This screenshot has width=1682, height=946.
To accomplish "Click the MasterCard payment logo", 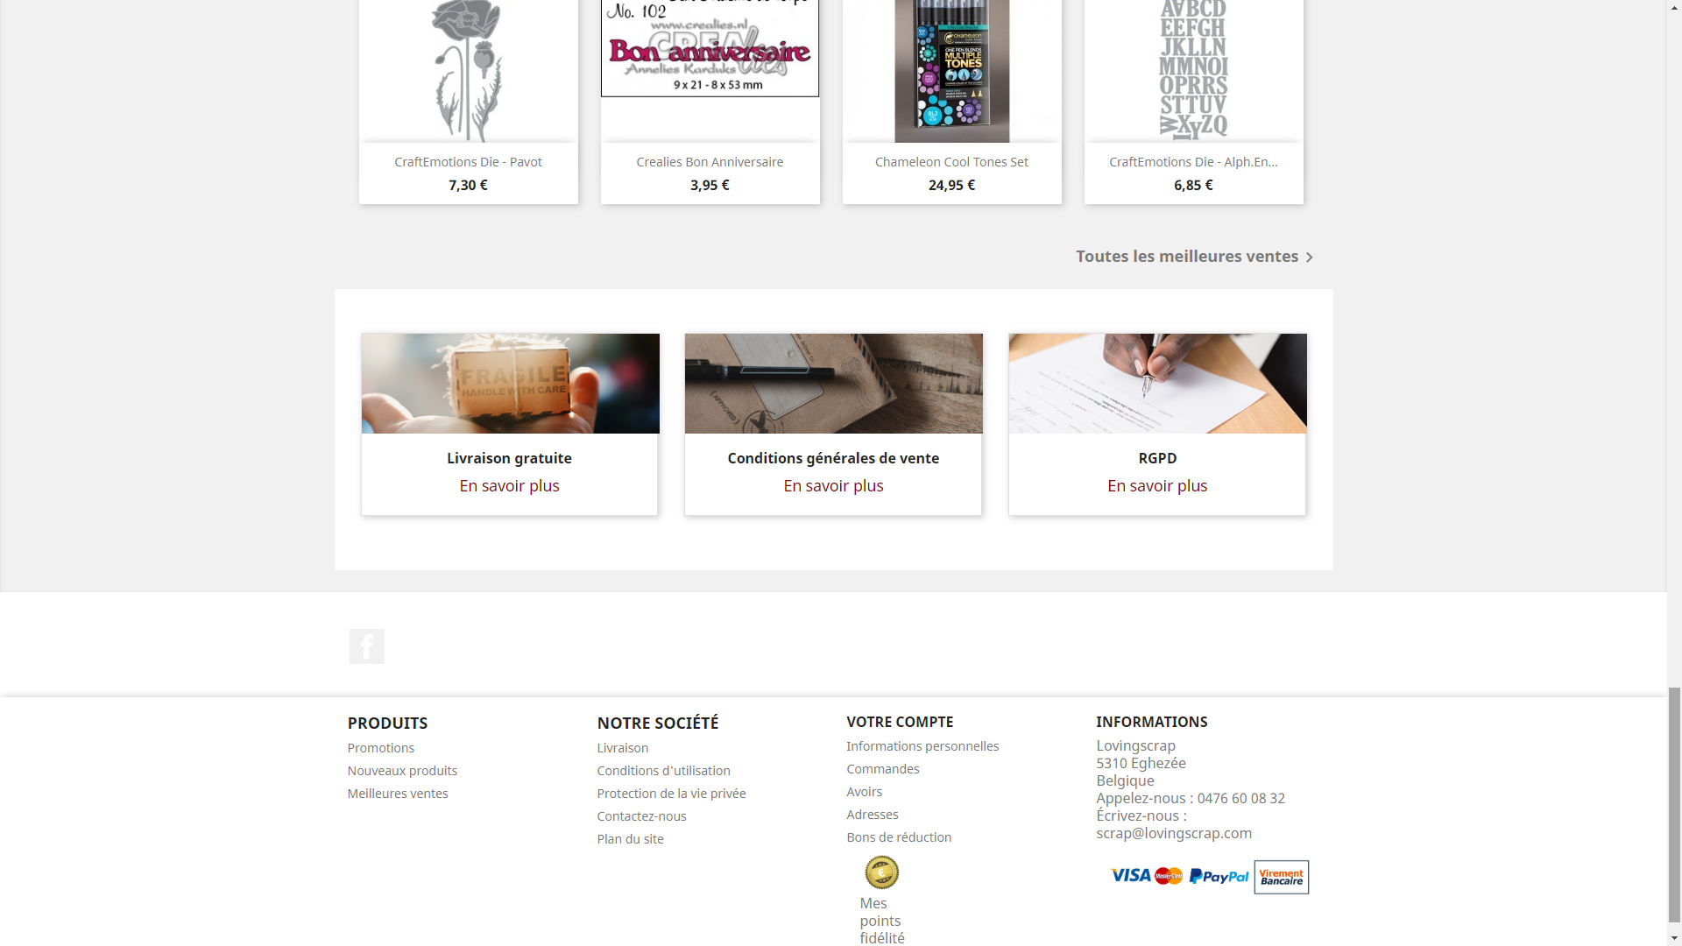I will click(1169, 876).
